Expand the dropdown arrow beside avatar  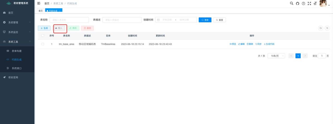coord(329,5)
